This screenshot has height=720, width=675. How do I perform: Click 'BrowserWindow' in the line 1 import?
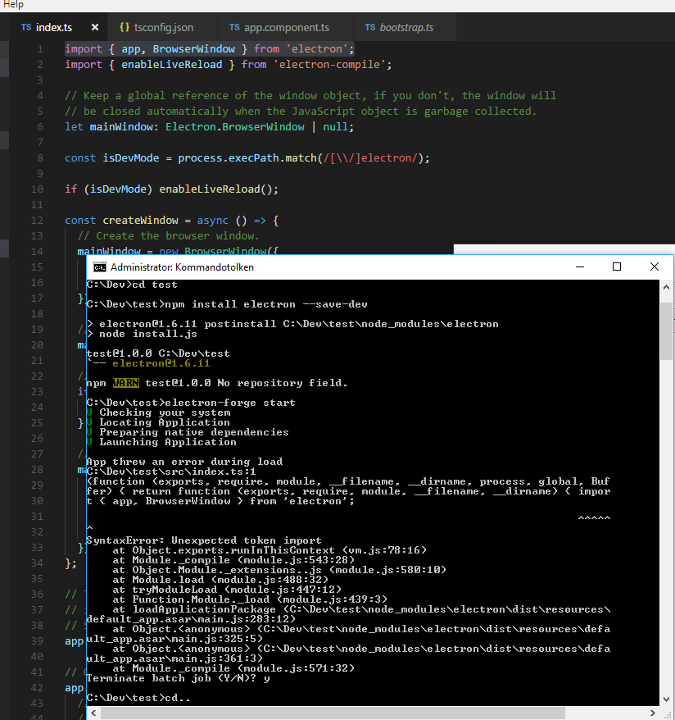coord(193,48)
